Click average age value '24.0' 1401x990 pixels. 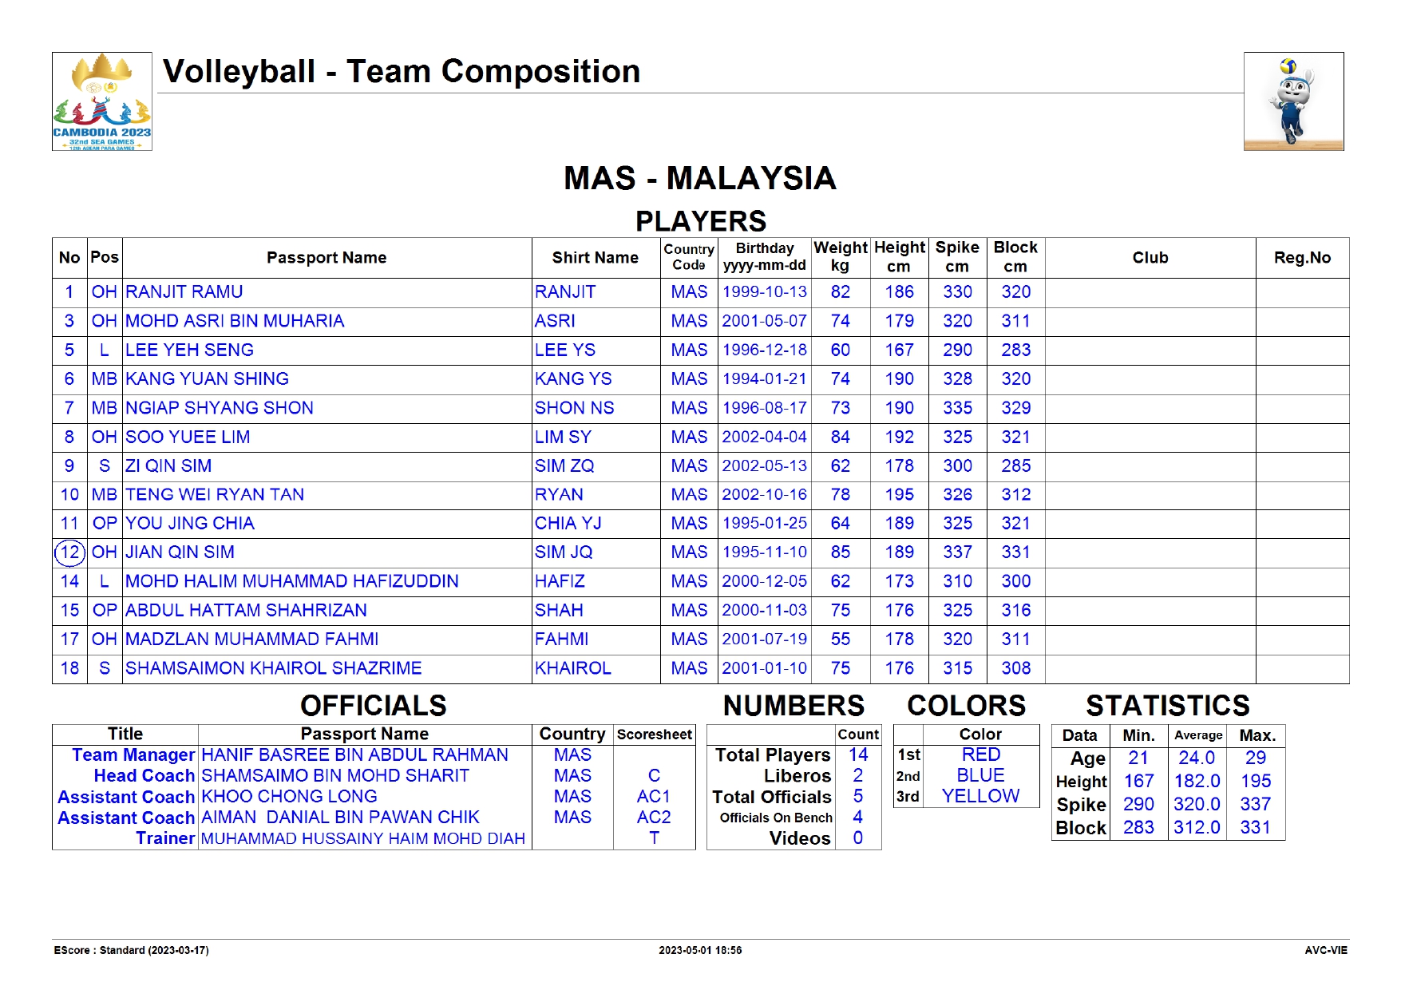point(1197,758)
